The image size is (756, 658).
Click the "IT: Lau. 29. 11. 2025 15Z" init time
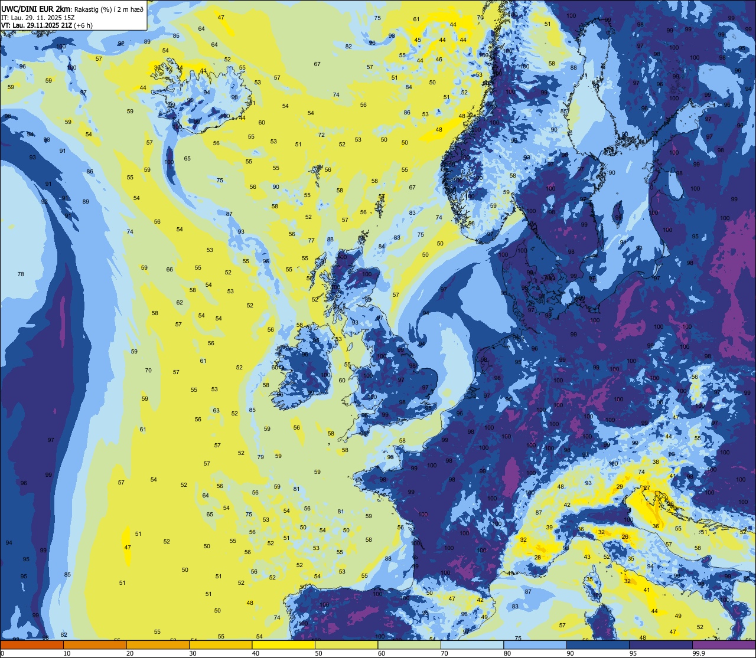point(38,17)
